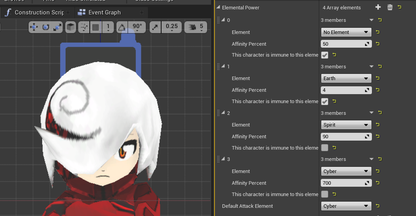Screen dimensions: 416x216
Task: Reset element 0 immunity checkbox to default
Action: tap(334, 55)
